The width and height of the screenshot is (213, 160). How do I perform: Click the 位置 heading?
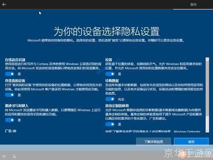pyautogui.click(x=109, y=59)
